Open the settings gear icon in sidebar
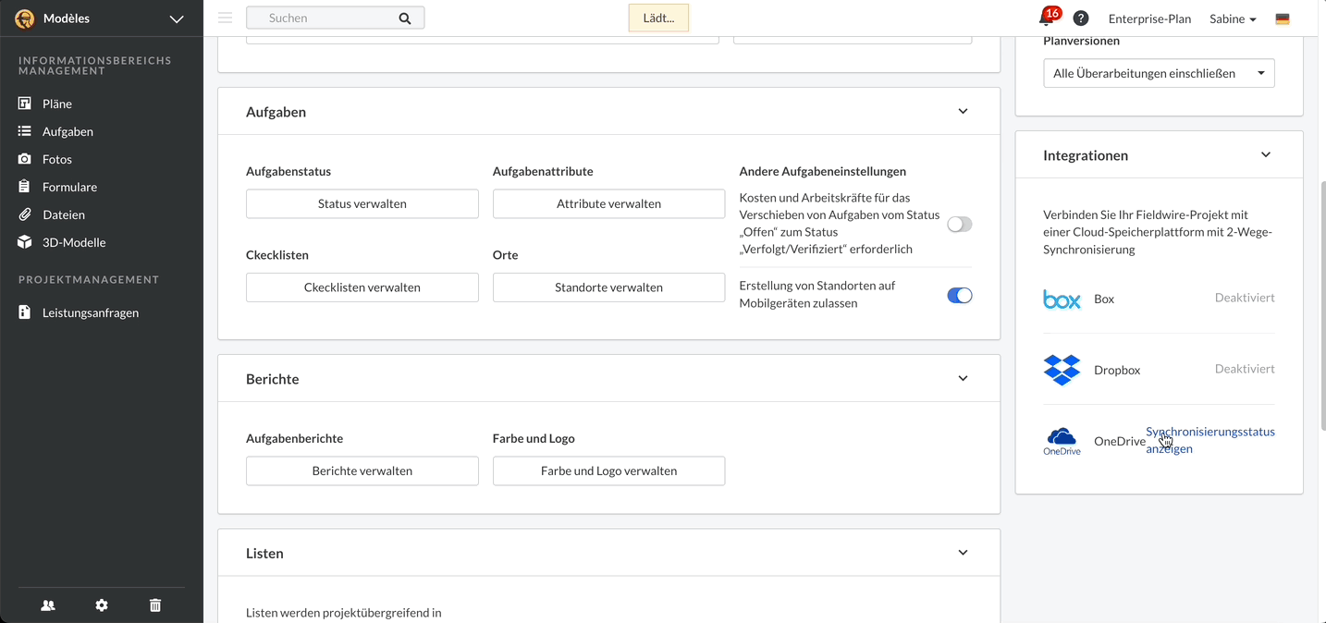 point(102,605)
